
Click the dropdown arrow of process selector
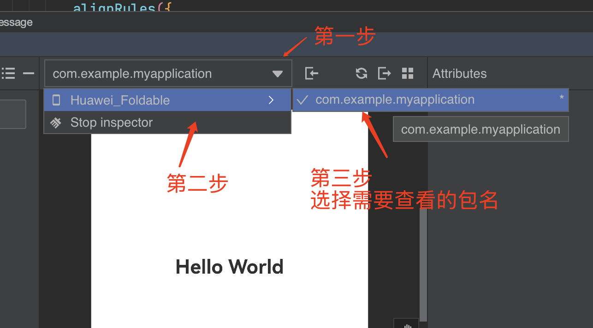click(x=277, y=74)
